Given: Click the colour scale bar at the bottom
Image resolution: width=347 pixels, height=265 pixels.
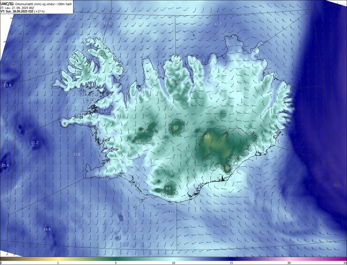Looking at the screenshot, I should click(x=173, y=259).
